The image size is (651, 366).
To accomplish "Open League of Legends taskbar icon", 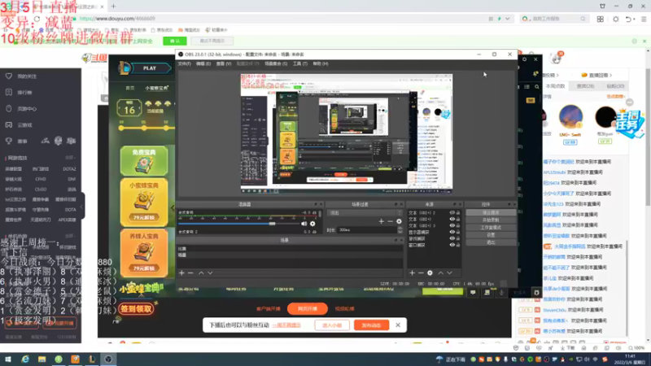I will pyautogui.click(x=92, y=359).
